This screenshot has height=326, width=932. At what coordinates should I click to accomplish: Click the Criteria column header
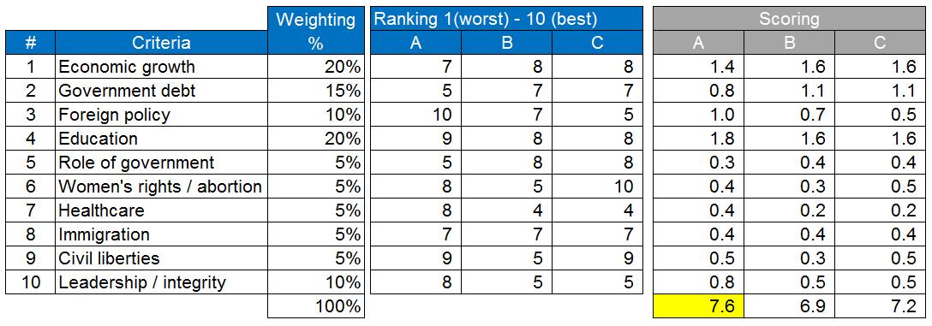[x=161, y=43]
